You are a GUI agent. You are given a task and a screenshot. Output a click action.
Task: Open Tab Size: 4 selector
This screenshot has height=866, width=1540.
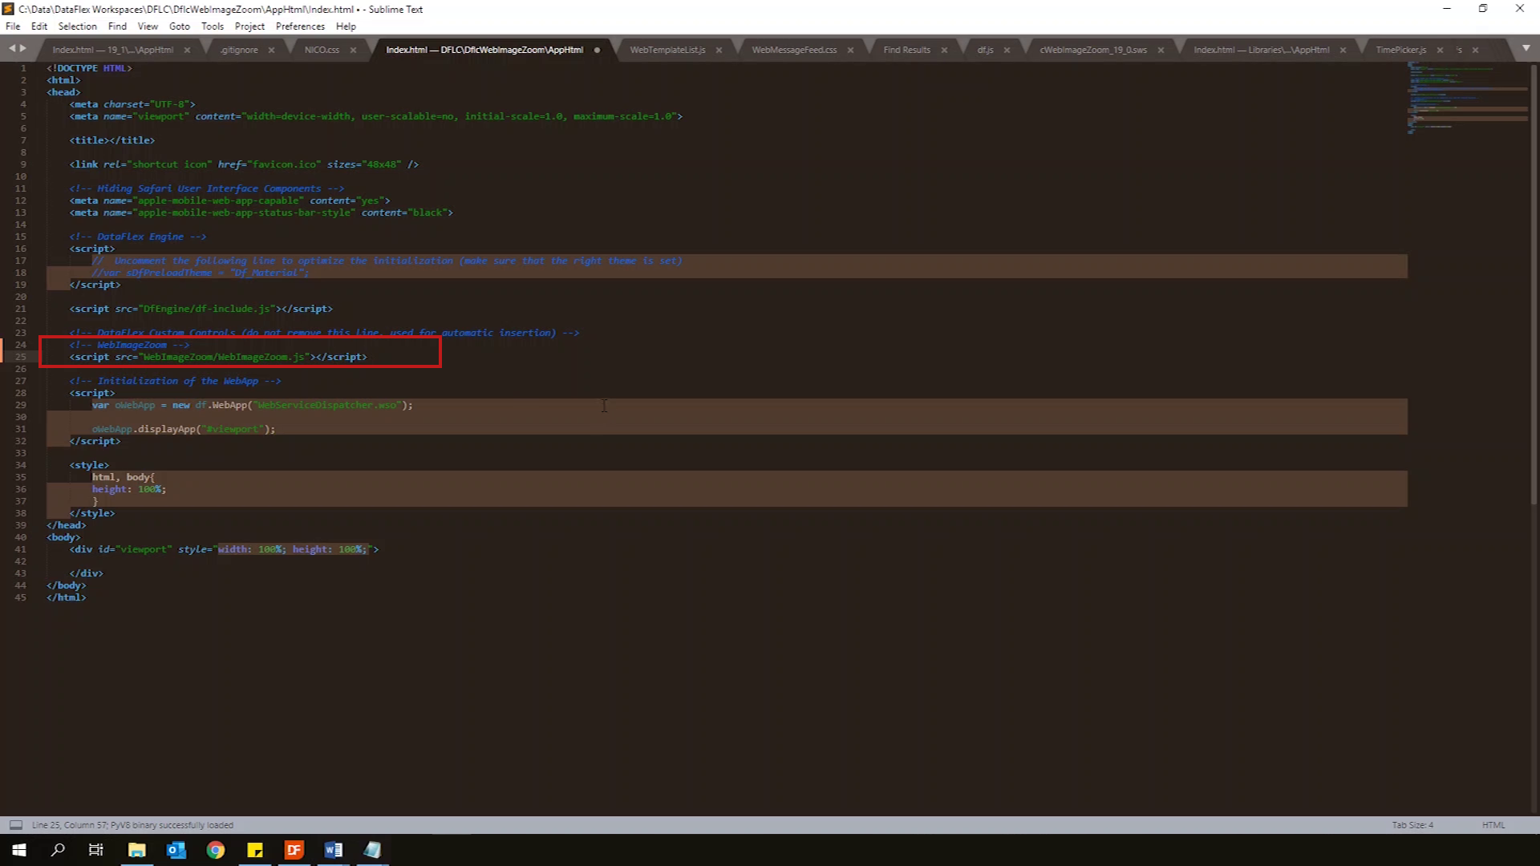tap(1412, 825)
